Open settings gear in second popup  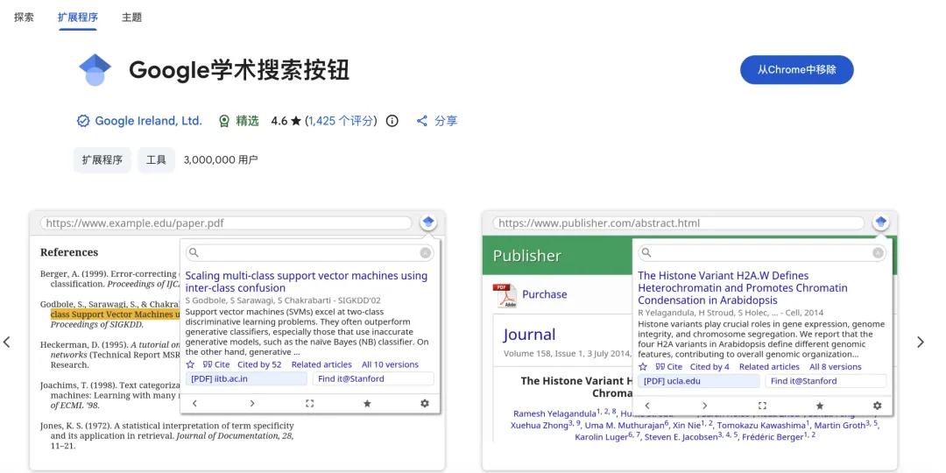(877, 406)
